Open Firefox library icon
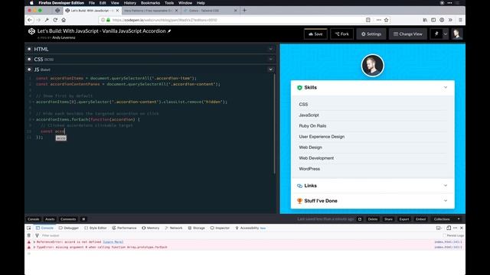Image resolution: width=490 pixels, height=275 pixels. (x=425, y=20)
